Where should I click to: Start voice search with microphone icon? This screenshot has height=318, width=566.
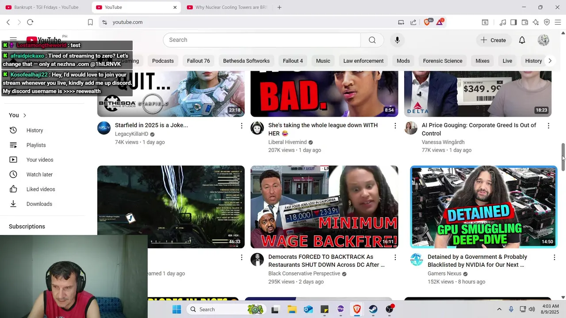tap(397, 40)
